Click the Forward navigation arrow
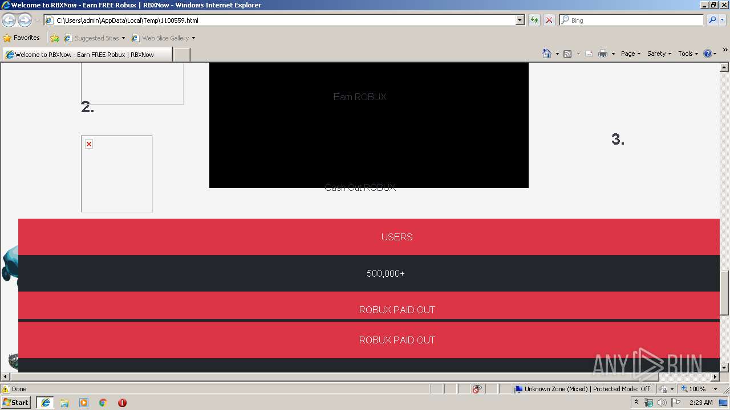 point(25,20)
